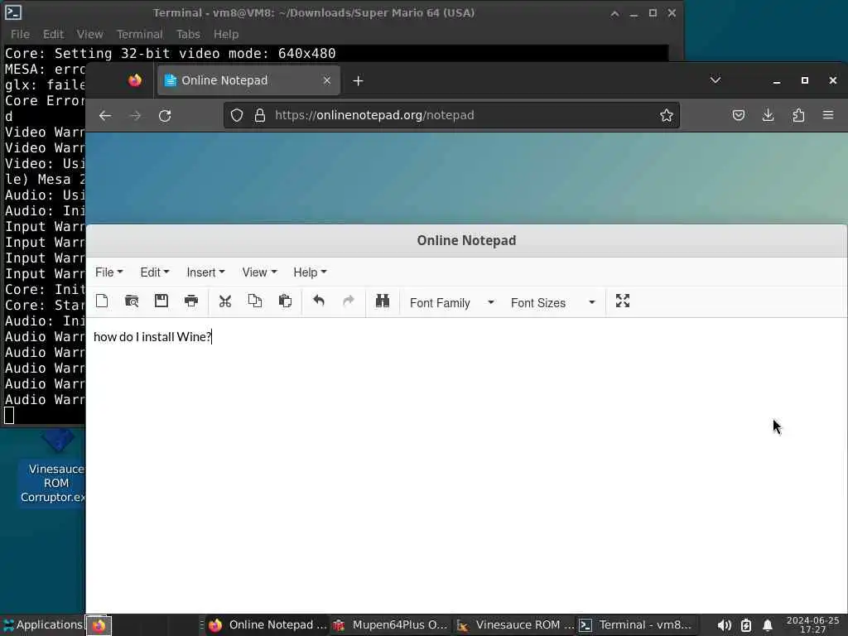Open the Terminal window View menu
This screenshot has height=636, width=848.
click(89, 34)
